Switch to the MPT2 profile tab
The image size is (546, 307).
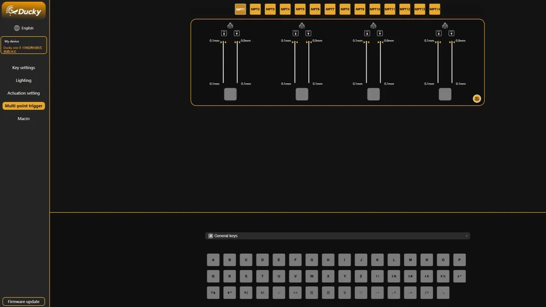255,9
